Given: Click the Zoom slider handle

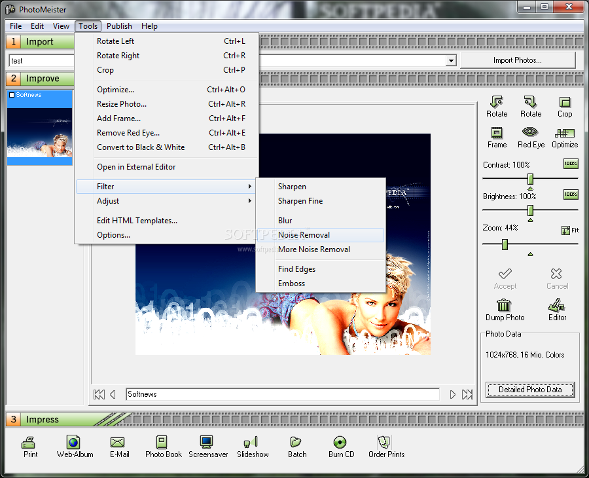Looking at the screenshot, I should click(505, 244).
